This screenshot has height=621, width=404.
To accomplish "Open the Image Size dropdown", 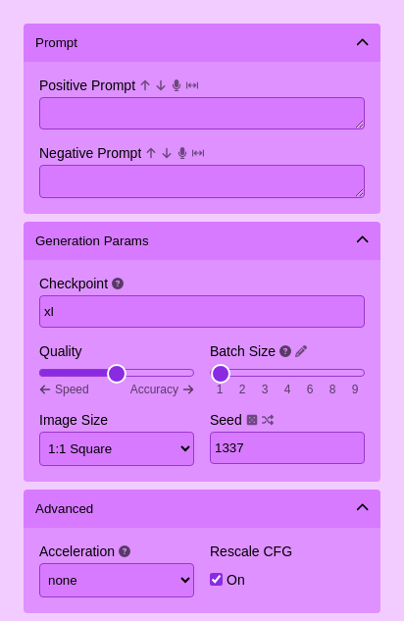I will [x=117, y=448].
